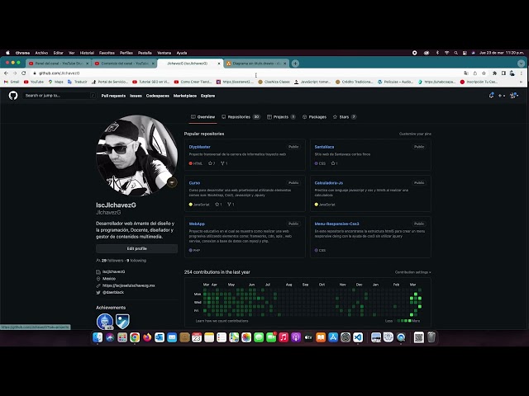Open the Traducir bookmark
The height and width of the screenshot is (396, 529).
(78, 82)
